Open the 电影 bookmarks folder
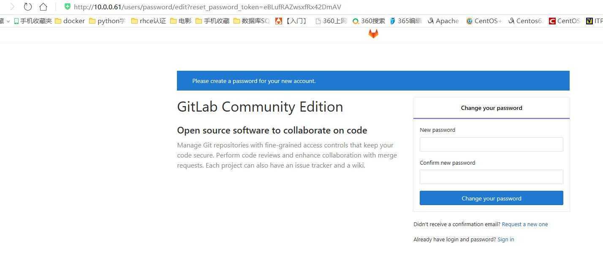603x267 pixels. click(181, 21)
